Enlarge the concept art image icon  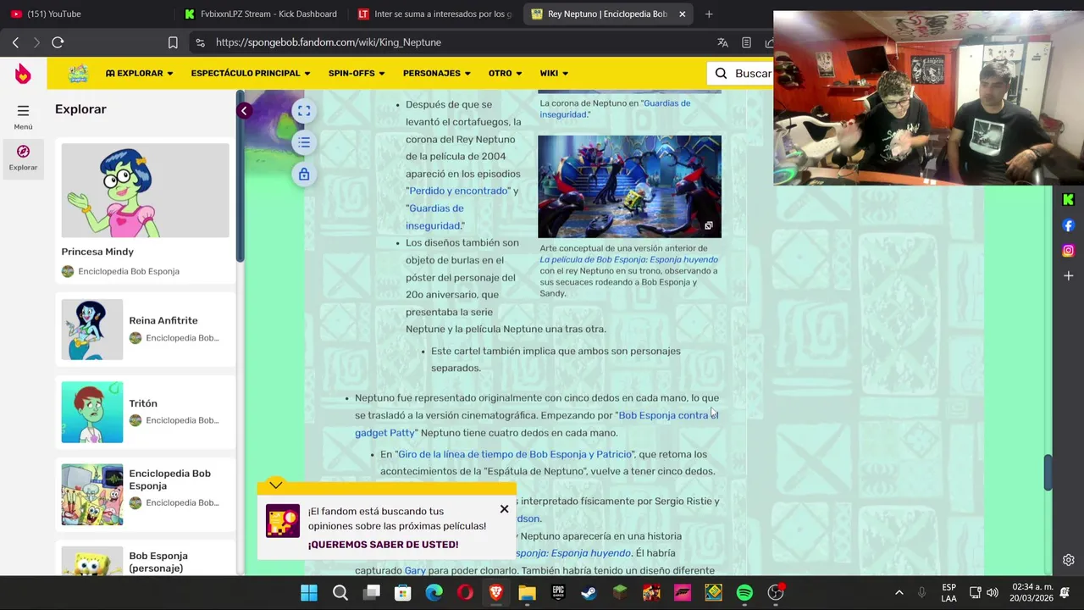tap(709, 225)
